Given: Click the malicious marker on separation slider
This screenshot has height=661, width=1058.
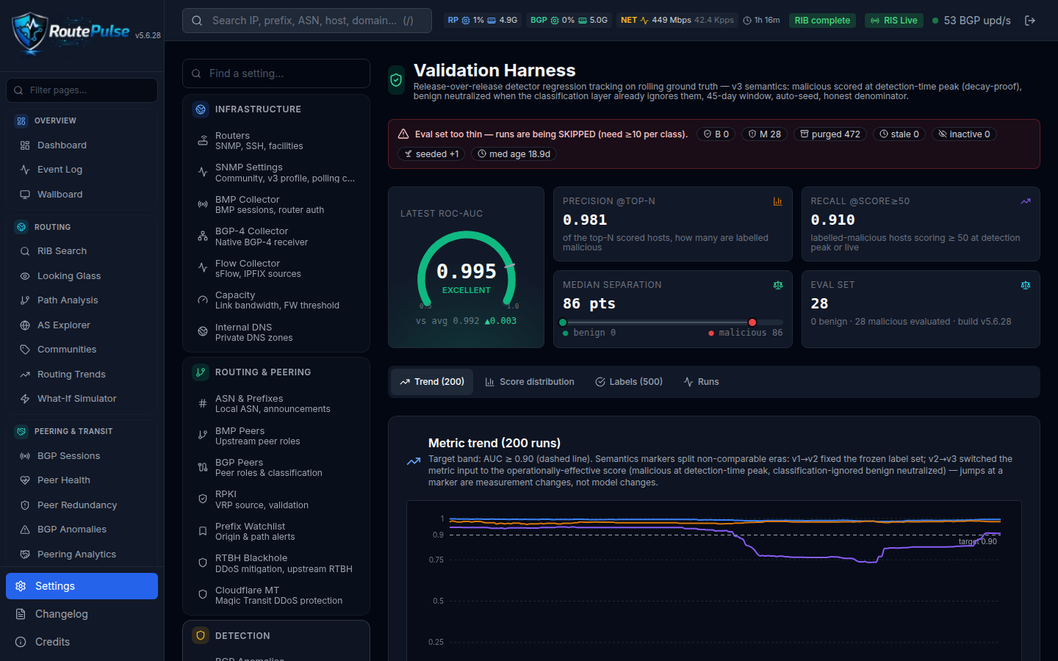Looking at the screenshot, I should (752, 322).
